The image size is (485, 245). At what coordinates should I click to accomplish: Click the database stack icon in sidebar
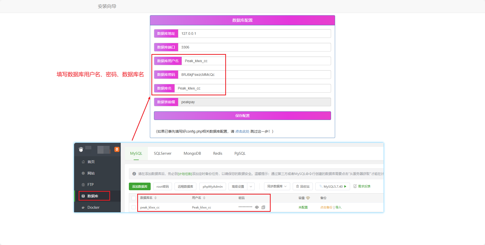[83, 196]
